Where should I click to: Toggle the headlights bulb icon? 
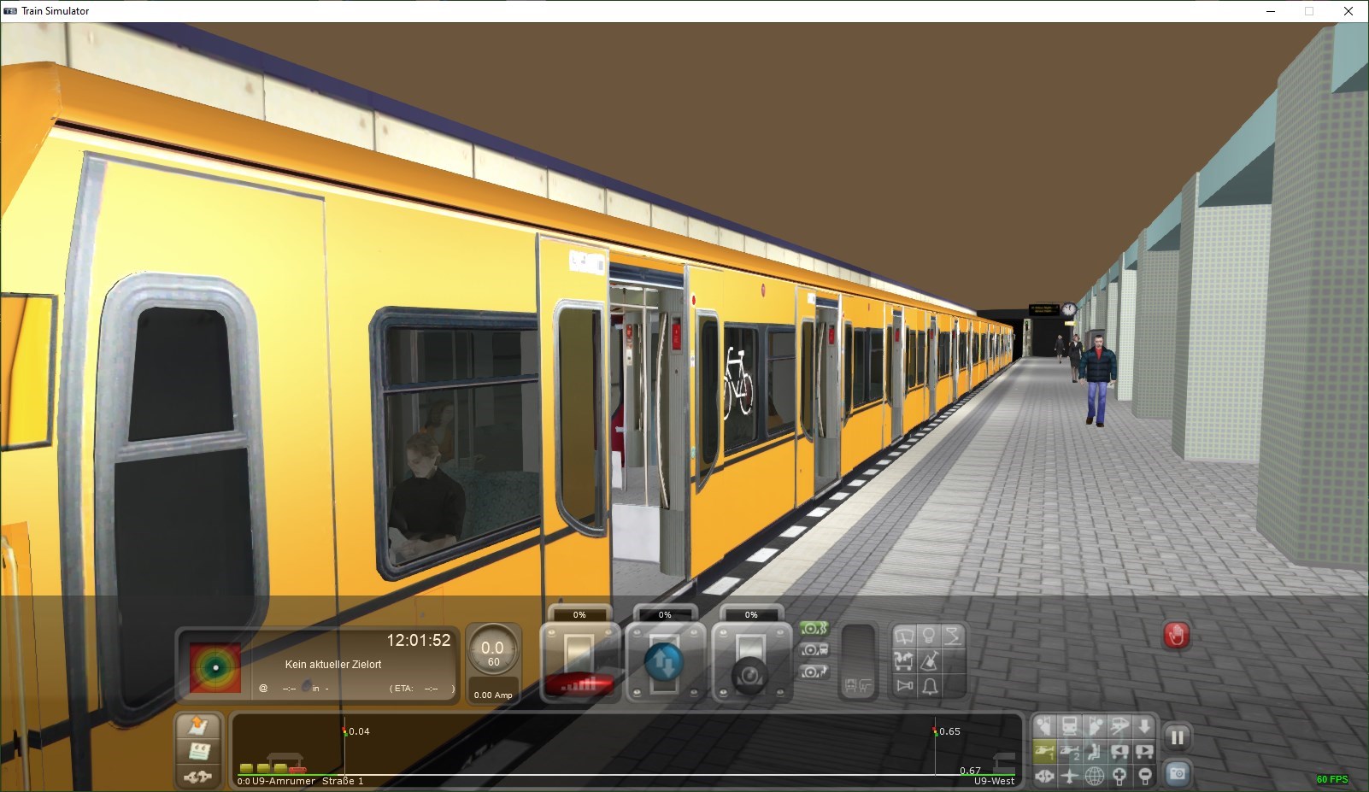[930, 636]
